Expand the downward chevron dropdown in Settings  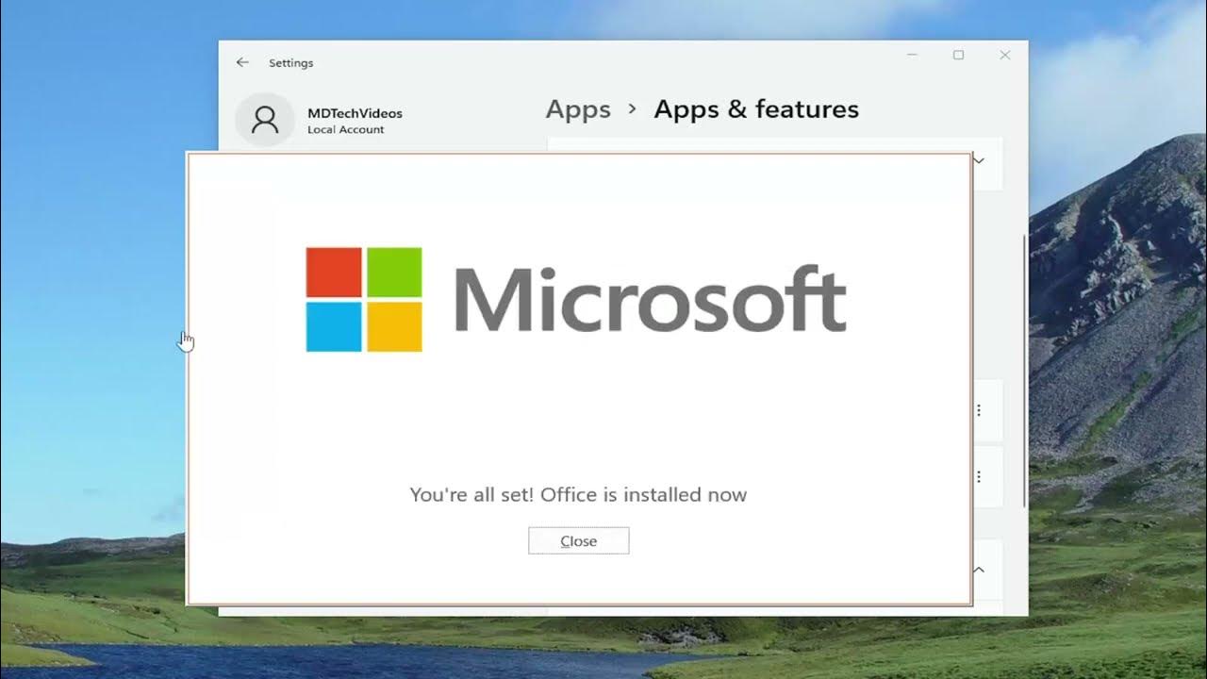(x=979, y=160)
